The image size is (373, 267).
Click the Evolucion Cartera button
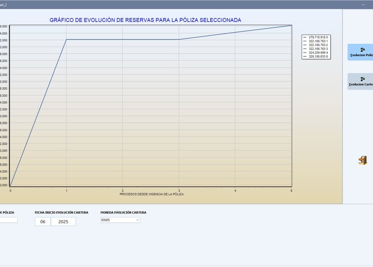[360, 81]
